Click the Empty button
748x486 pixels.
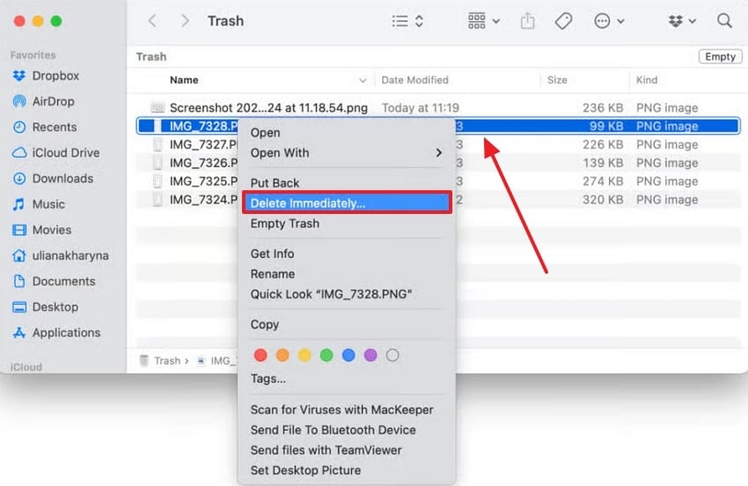(720, 56)
